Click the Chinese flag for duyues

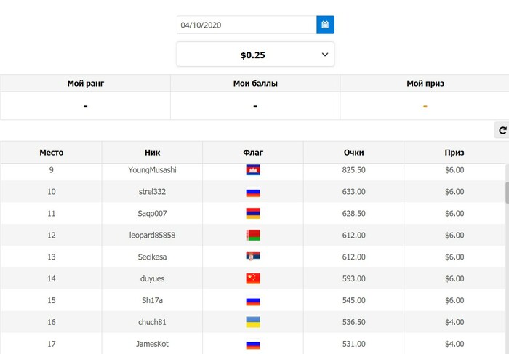(x=253, y=279)
